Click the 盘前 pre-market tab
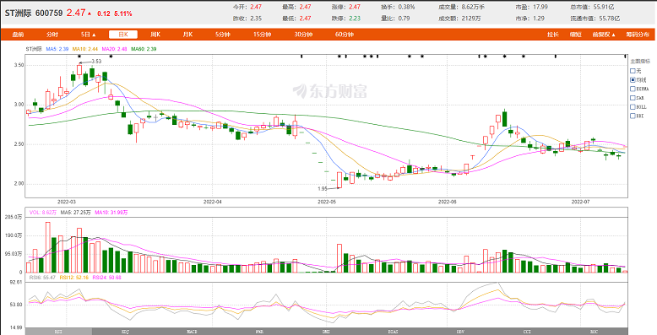Screen dimensions: 657x335 point(18,35)
